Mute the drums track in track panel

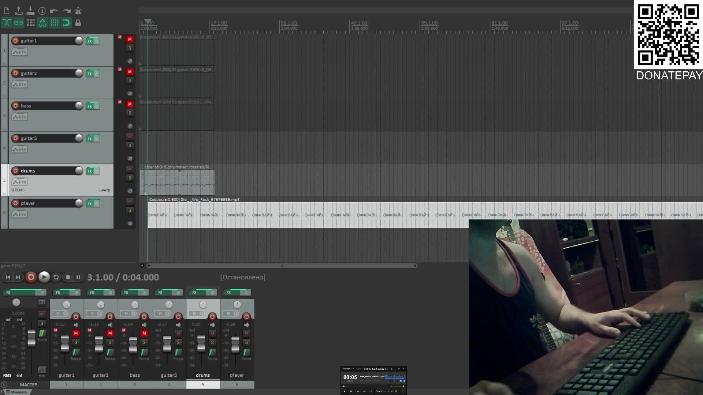(130, 169)
